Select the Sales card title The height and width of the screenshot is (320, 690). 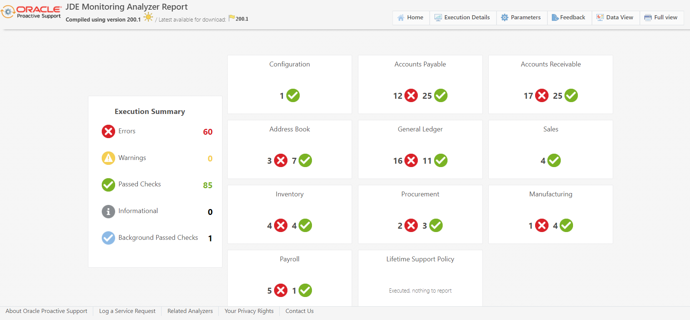pyautogui.click(x=551, y=129)
